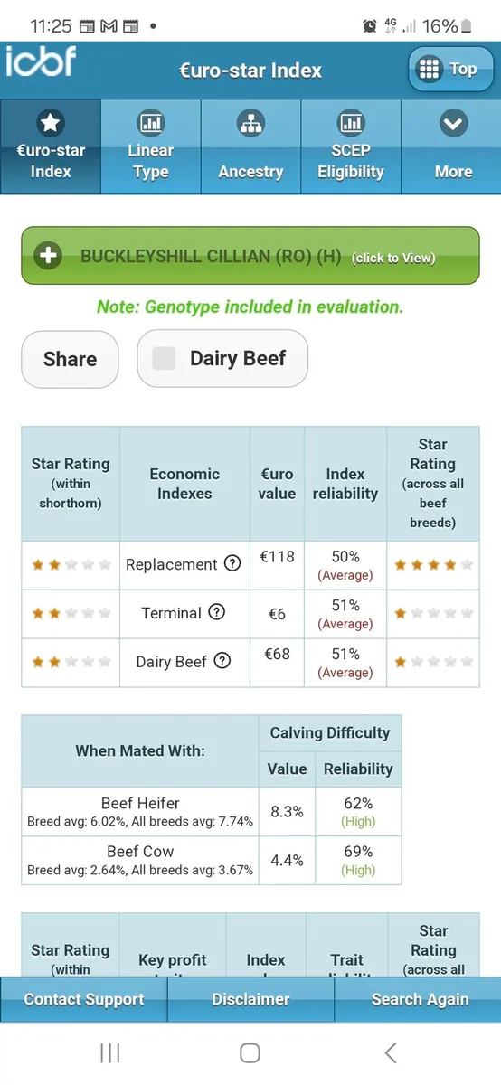
Task: Toggle the Dairy Beef checkbox
Action: point(164,359)
